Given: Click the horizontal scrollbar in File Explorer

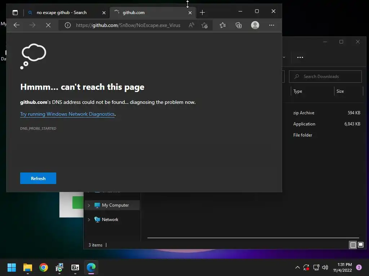Looking at the screenshot, I should pyautogui.click(x=253, y=238).
